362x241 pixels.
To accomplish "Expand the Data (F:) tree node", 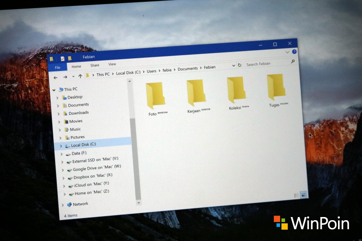I will tap(62, 154).
